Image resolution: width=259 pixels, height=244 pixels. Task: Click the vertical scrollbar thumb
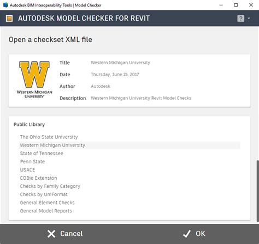pos(258,191)
